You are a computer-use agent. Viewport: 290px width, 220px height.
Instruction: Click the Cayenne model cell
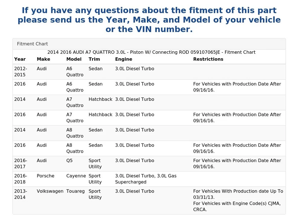tap(76, 176)
